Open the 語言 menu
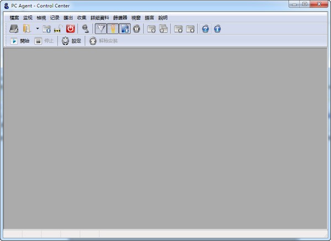The width and height of the screenshot is (331, 241). click(150, 18)
